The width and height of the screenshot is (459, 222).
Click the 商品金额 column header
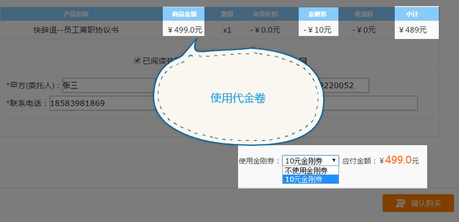(x=184, y=13)
